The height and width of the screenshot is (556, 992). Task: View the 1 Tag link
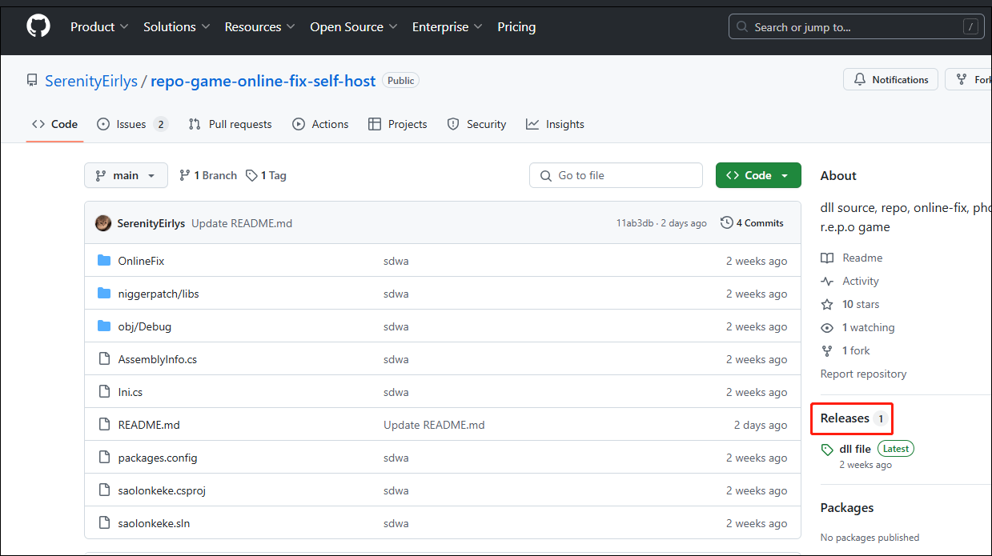tap(266, 175)
